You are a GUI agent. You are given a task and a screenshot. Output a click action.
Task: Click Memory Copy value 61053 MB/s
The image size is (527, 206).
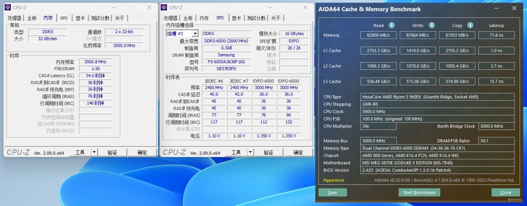pos(457,35)
